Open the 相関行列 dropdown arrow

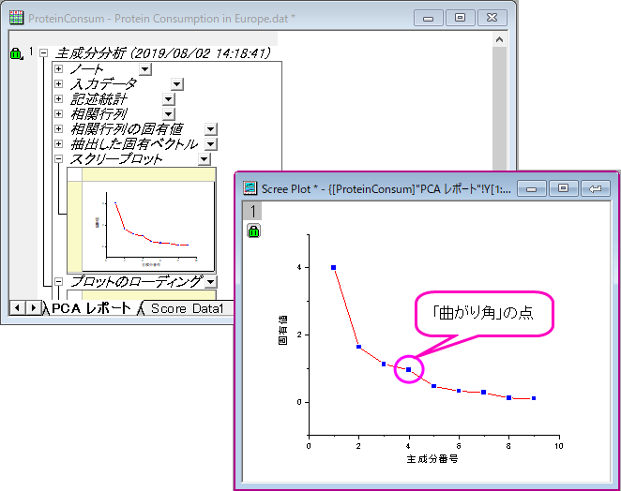pos(169,114)
